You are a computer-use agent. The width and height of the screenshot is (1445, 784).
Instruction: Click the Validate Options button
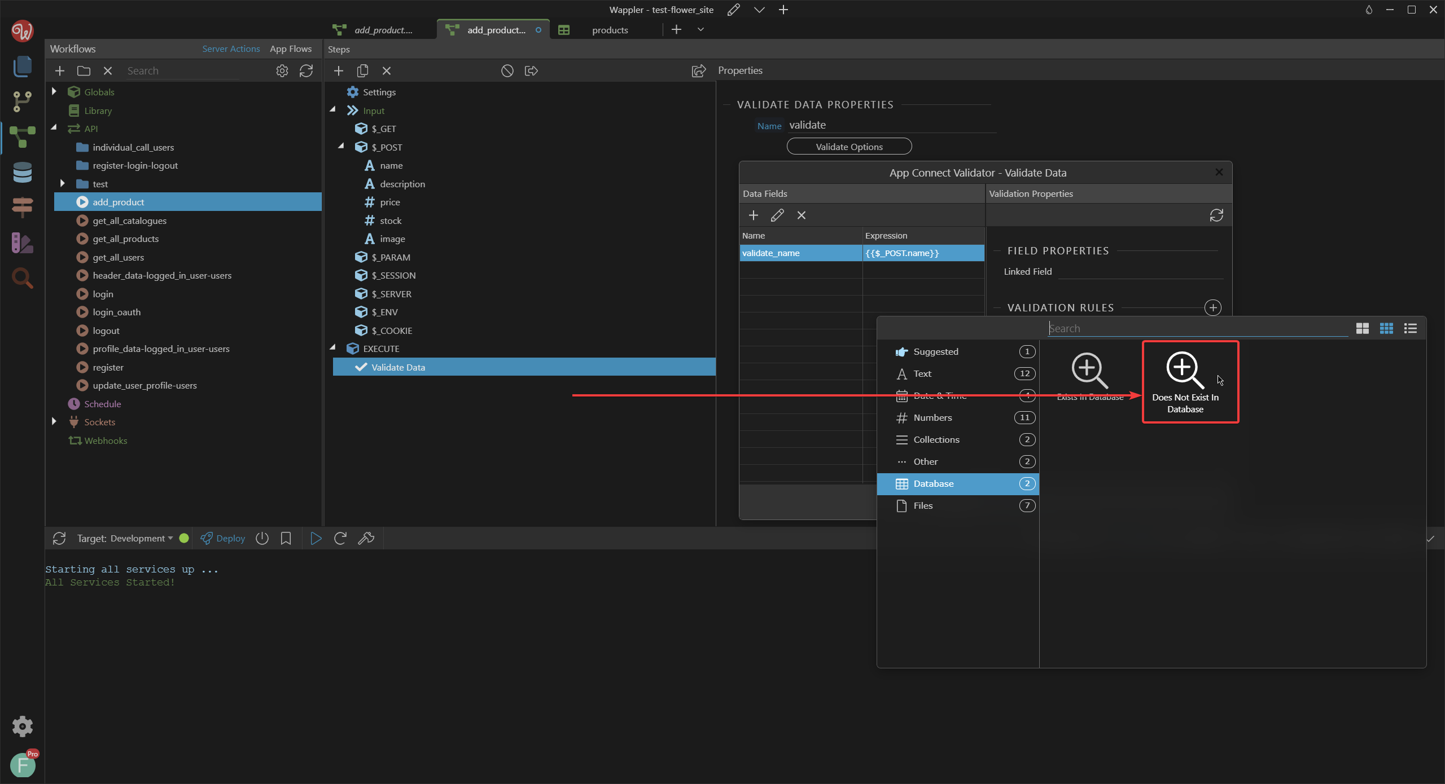point(849,147)
